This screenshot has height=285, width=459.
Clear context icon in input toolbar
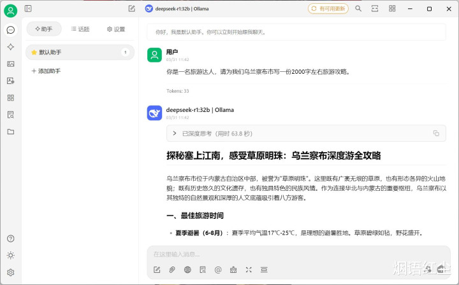click(264, 270)
